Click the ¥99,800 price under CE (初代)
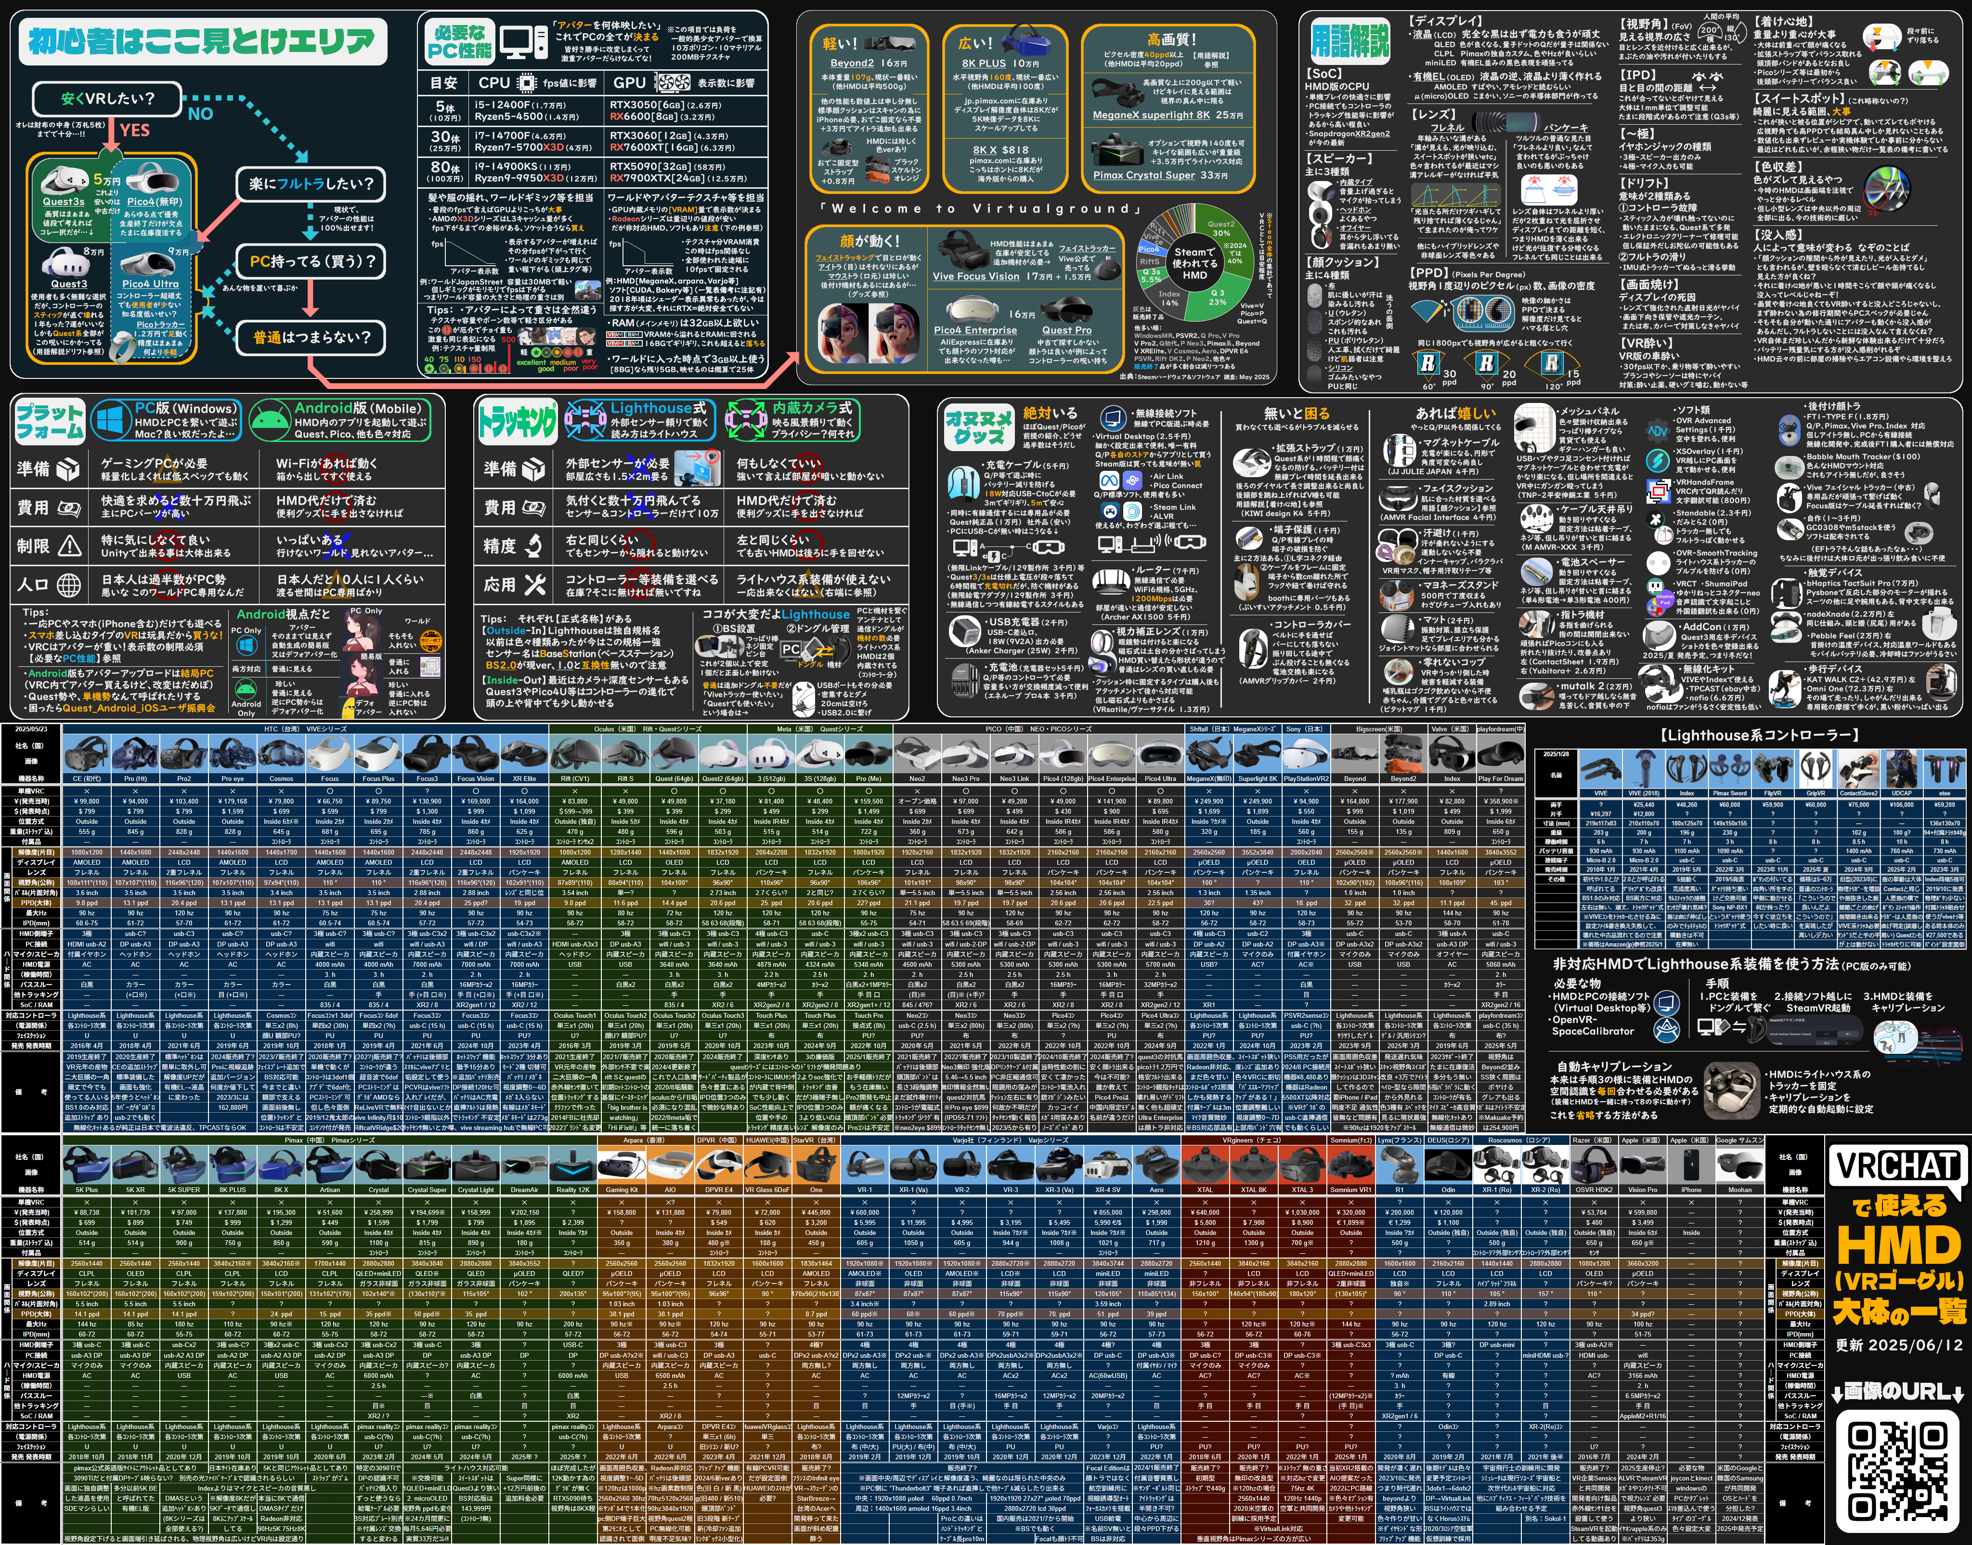 coord(87,801)
